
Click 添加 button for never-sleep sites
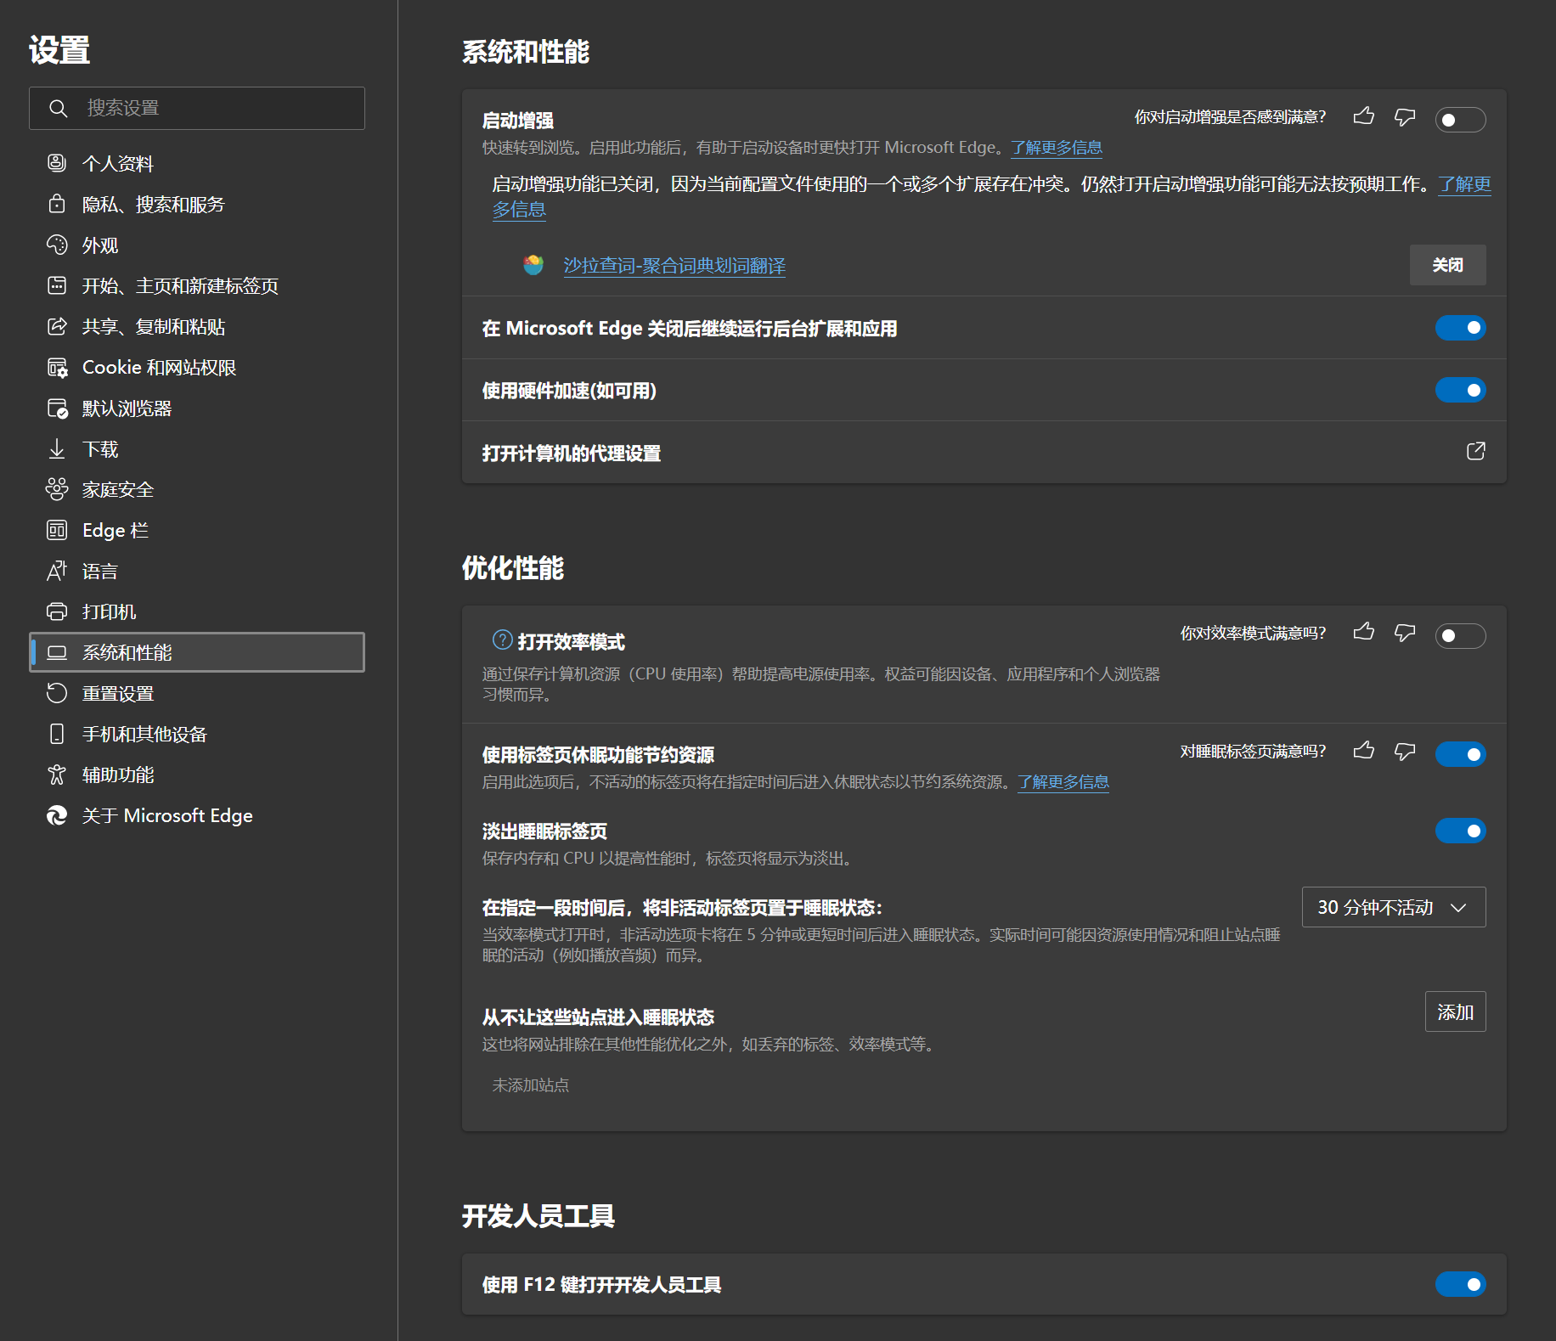[1454, 1011]
